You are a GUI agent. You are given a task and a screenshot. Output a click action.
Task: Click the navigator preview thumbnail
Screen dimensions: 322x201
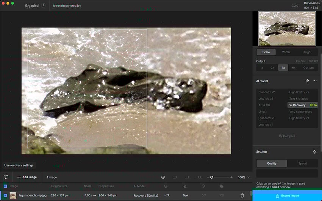coord(287,28)
